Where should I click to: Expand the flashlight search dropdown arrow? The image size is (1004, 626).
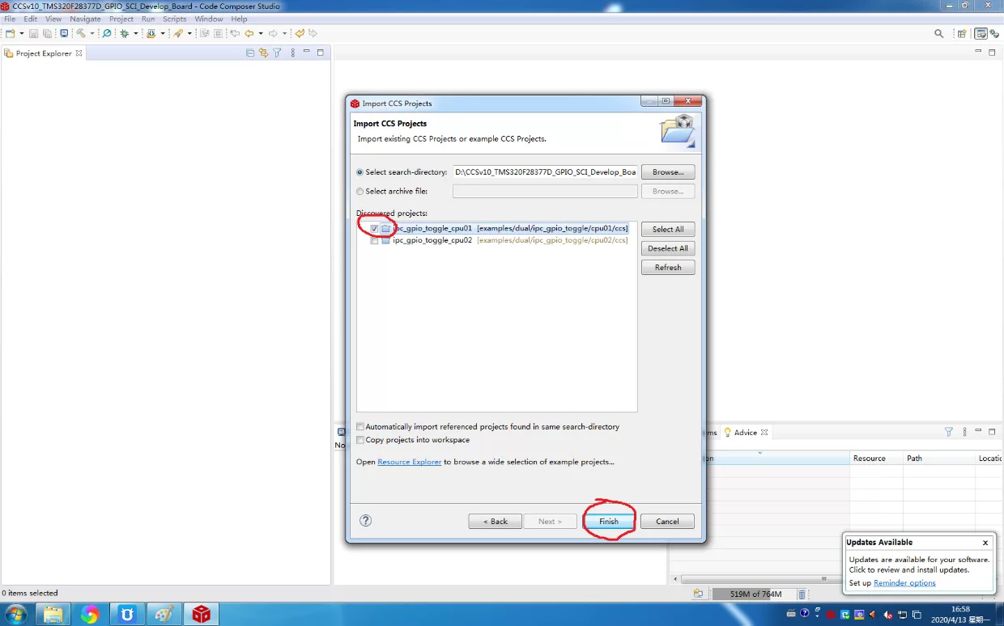tap(189, 33)
